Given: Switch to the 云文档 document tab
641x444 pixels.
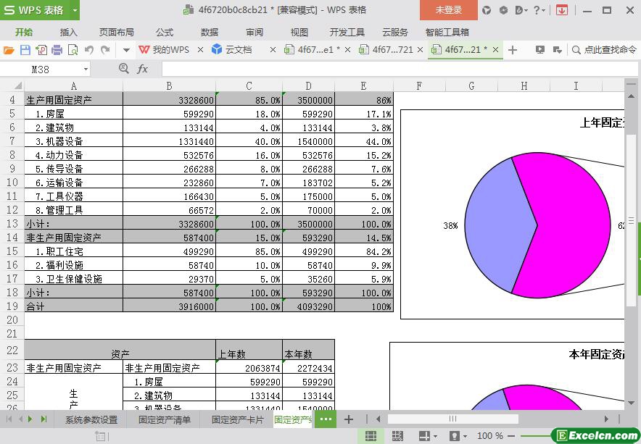Looking at the screenshot, I should point(232,50).
